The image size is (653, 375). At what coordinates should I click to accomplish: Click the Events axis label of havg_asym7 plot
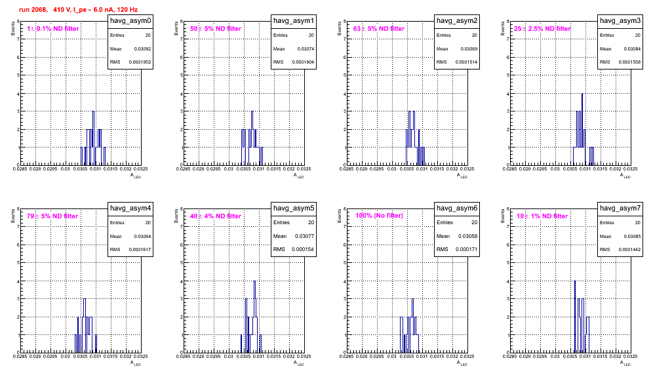click(x=503, y=216)
